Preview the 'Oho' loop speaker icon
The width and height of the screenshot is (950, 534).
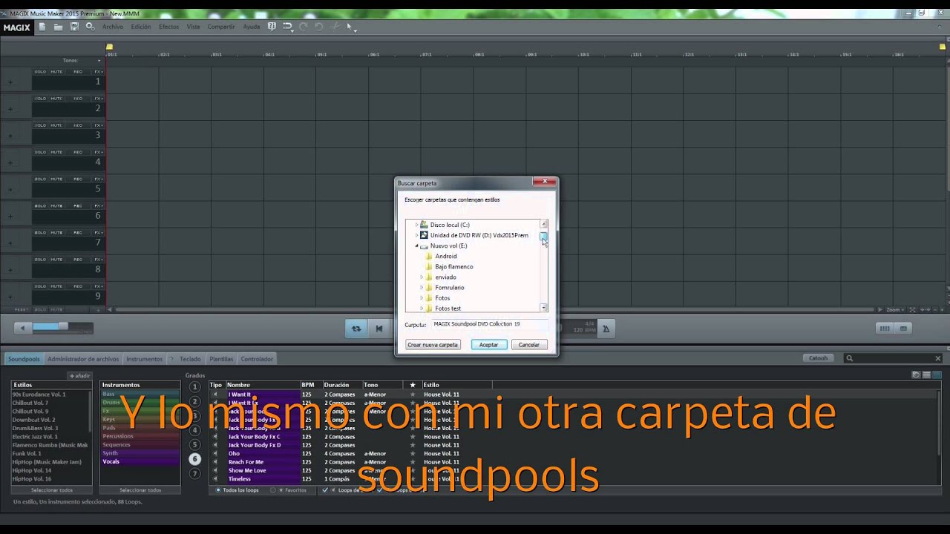coord(215,453)
